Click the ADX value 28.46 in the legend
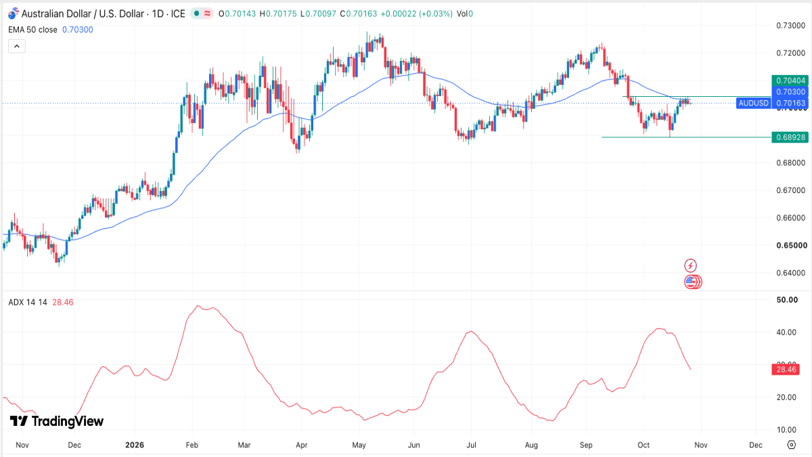Screen dimensions: 812x457 coord(62,302)
